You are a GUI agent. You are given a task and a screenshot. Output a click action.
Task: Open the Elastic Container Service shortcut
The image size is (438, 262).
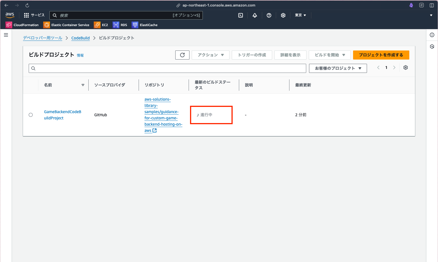pos(66,25)
